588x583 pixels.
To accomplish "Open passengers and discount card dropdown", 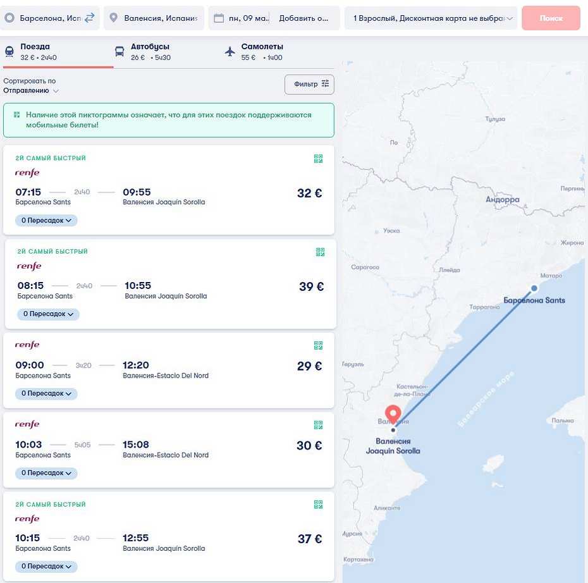I will click(431, 18).
